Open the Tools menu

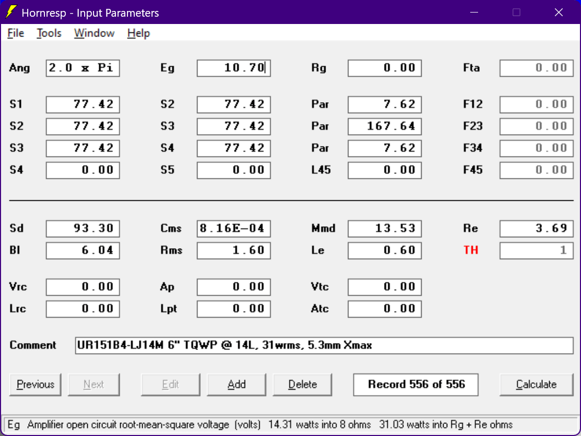point(49,33)
